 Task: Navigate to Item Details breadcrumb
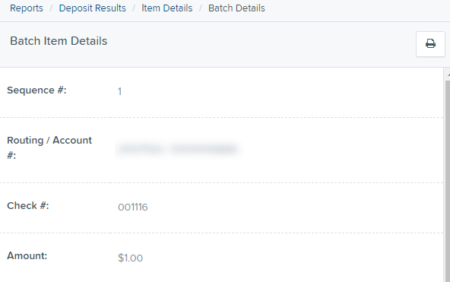coord(167,8)
